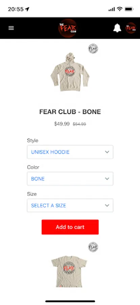The height and width of the screenshot is (305, 140).
Task: View the bone hoodie product image
Action: pyautogui.click(x=70, y=72)
